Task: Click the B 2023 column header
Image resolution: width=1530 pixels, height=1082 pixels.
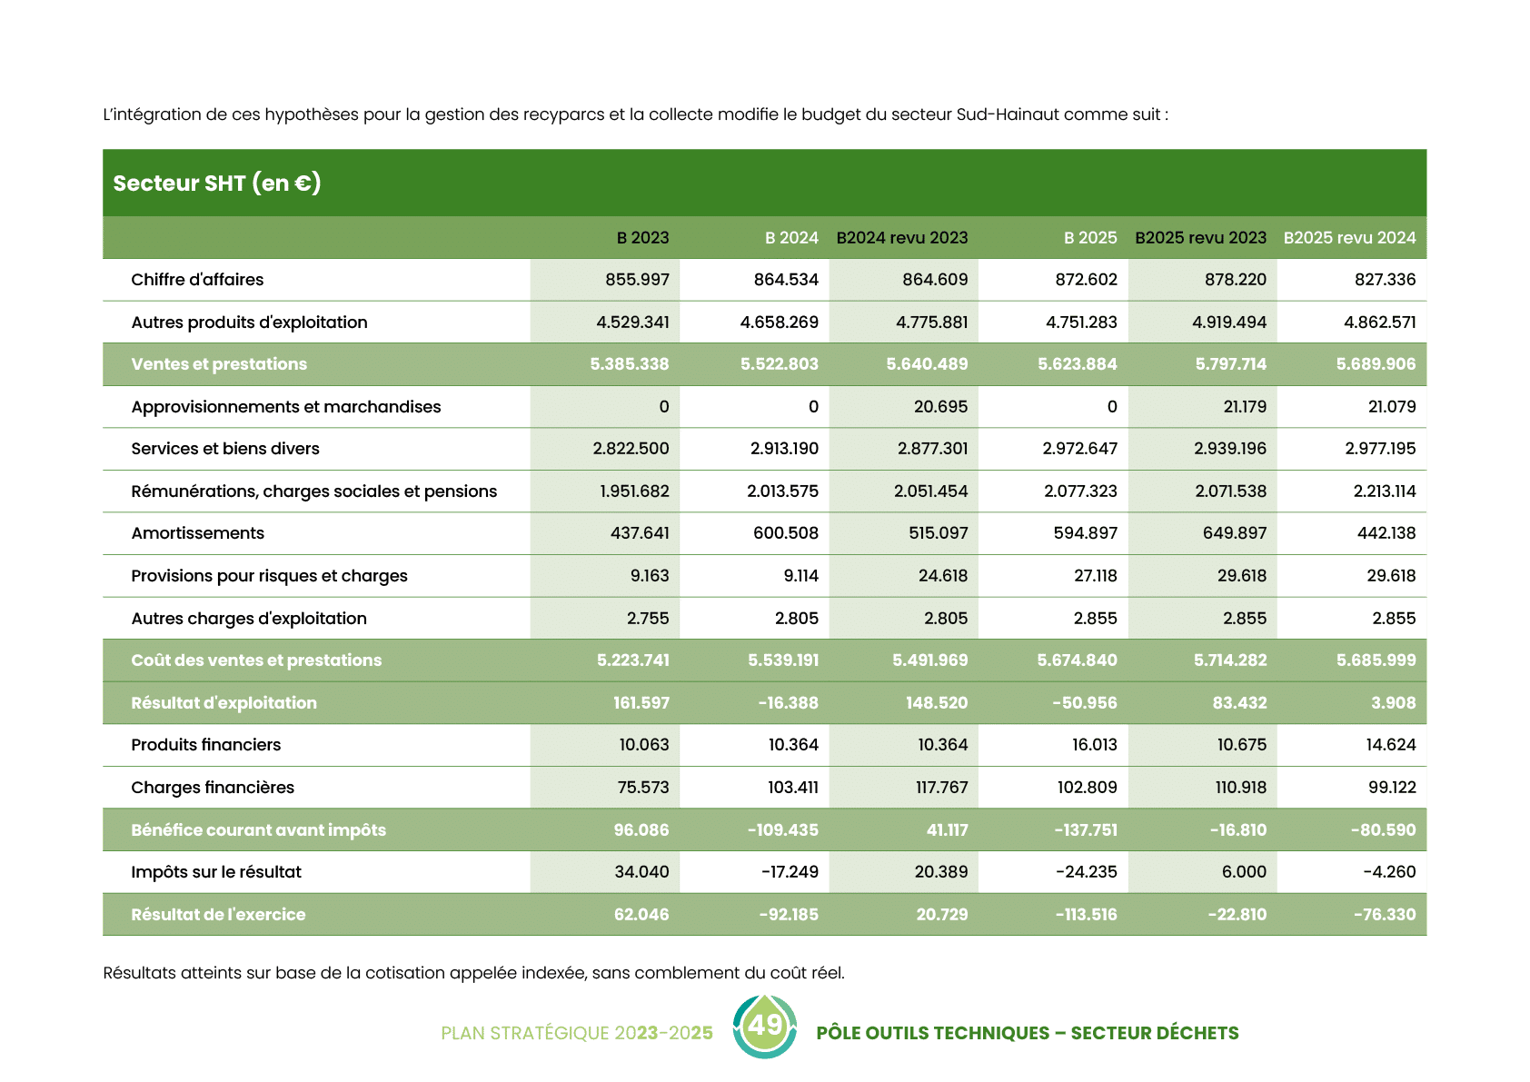Action: click(x=642, y=238)
